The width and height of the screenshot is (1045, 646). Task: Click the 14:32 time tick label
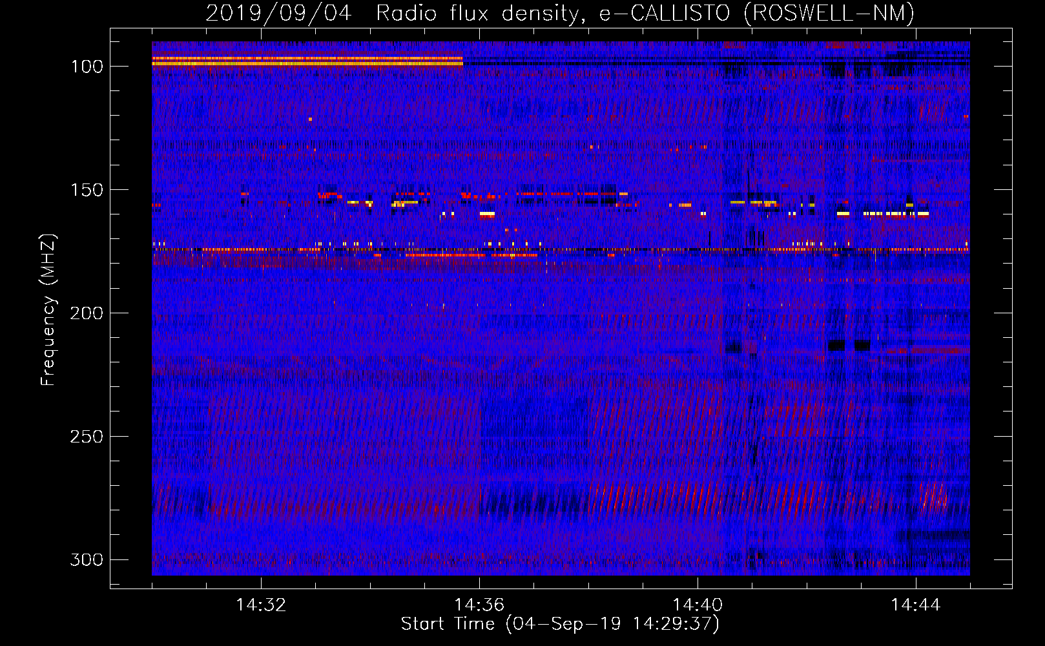pos(261,605)
